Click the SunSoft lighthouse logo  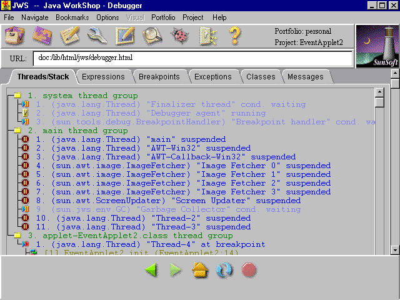coord(377,46)
